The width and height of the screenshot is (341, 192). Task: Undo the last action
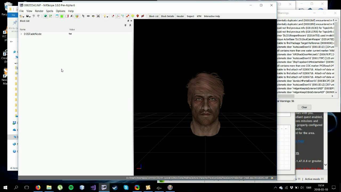[x=34, y=16]
